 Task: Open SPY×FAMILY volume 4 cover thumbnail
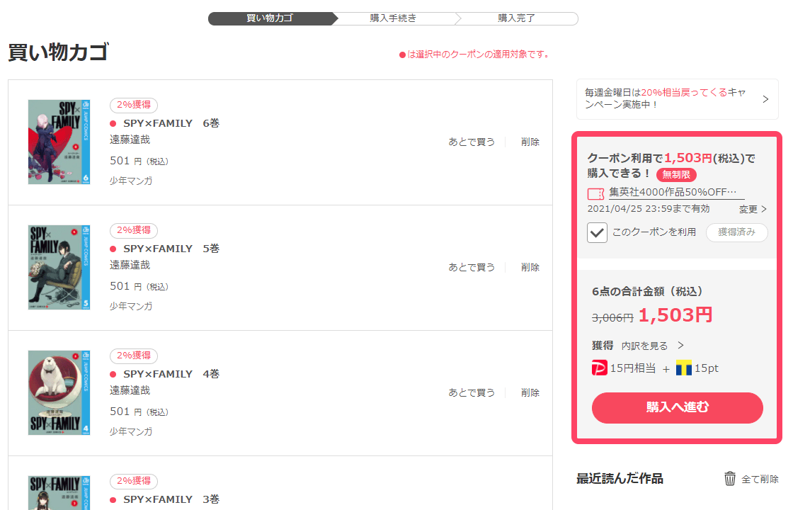(59, 392)
